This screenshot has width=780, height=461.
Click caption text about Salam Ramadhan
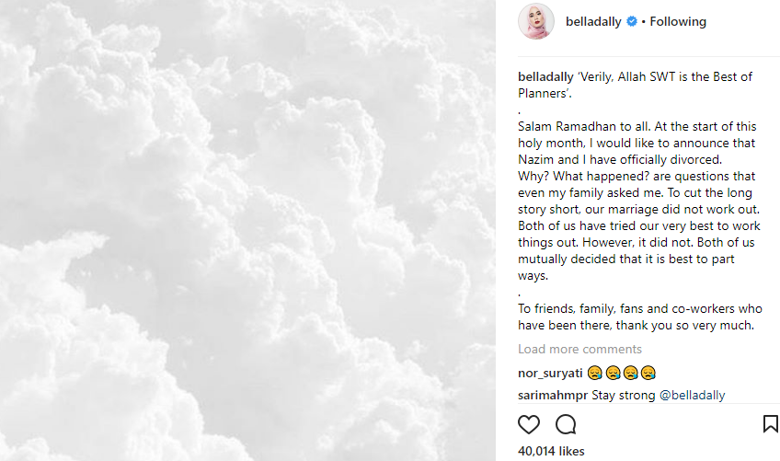[637, 143]
